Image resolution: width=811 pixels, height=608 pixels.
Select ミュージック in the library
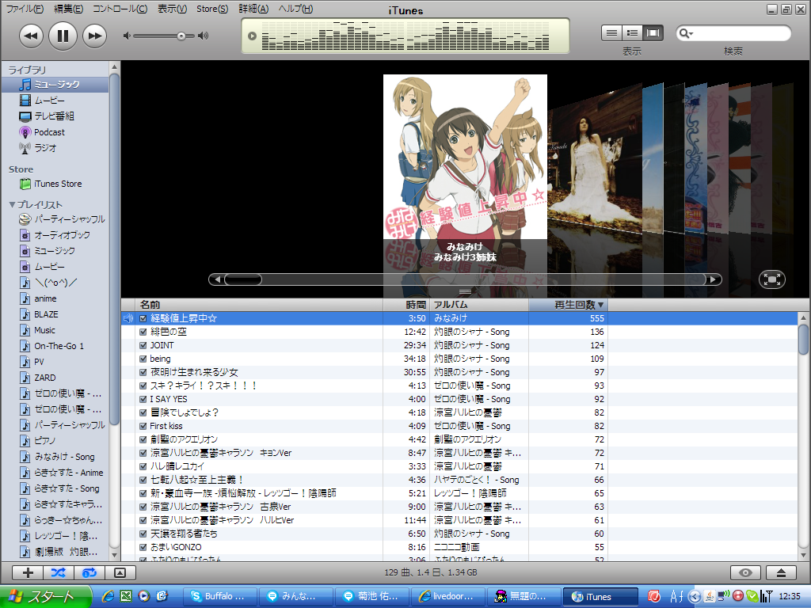click(55, 84)
